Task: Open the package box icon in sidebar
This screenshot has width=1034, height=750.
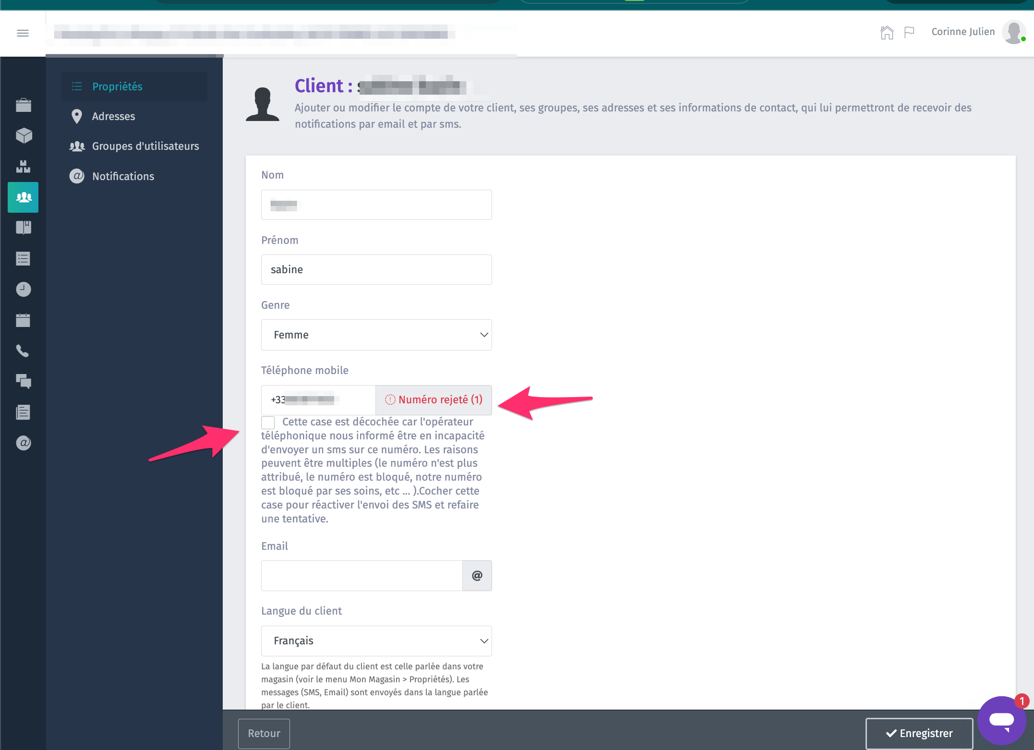Action: tap(23, 136)
